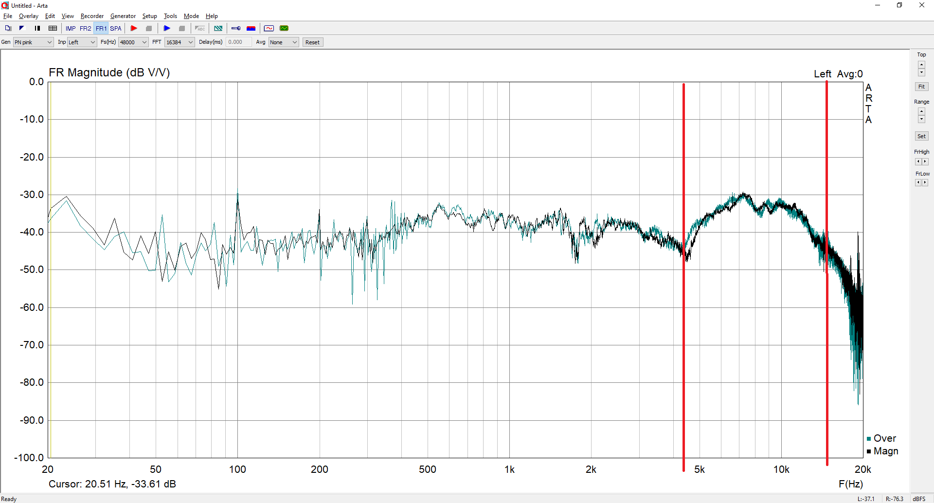Click the Reset button
This screenshot has height=503, width=934.
[x=312, y=42]
